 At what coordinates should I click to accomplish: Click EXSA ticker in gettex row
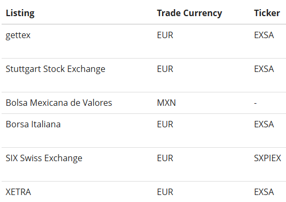click(x=264, y=35)
